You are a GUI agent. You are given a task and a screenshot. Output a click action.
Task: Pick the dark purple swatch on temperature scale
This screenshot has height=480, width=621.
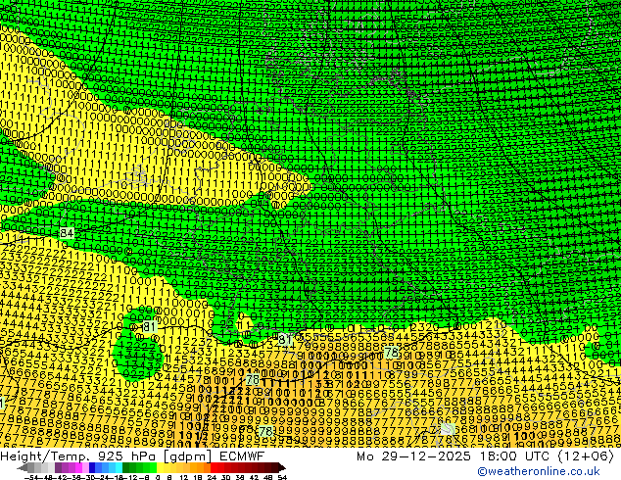tap(58, 468)
